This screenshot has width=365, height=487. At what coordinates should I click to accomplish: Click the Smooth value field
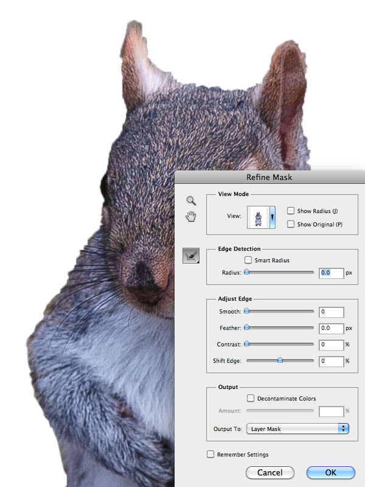point(331,312)
